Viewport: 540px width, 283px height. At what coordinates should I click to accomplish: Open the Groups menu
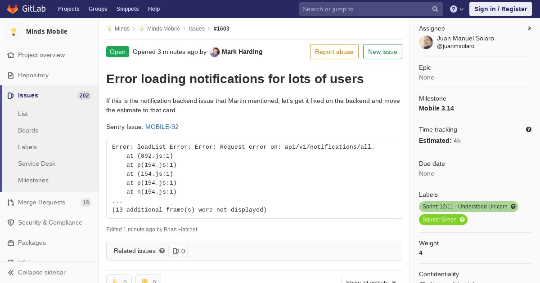click(x=98, y=9)
